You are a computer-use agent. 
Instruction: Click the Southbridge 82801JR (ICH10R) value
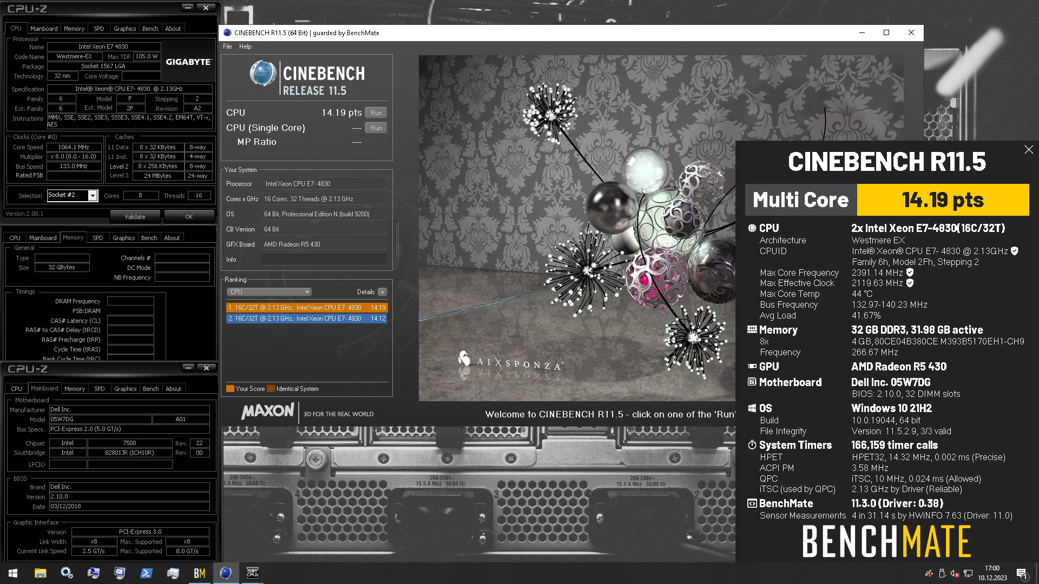pyautogui.click(x=129, y=453)
